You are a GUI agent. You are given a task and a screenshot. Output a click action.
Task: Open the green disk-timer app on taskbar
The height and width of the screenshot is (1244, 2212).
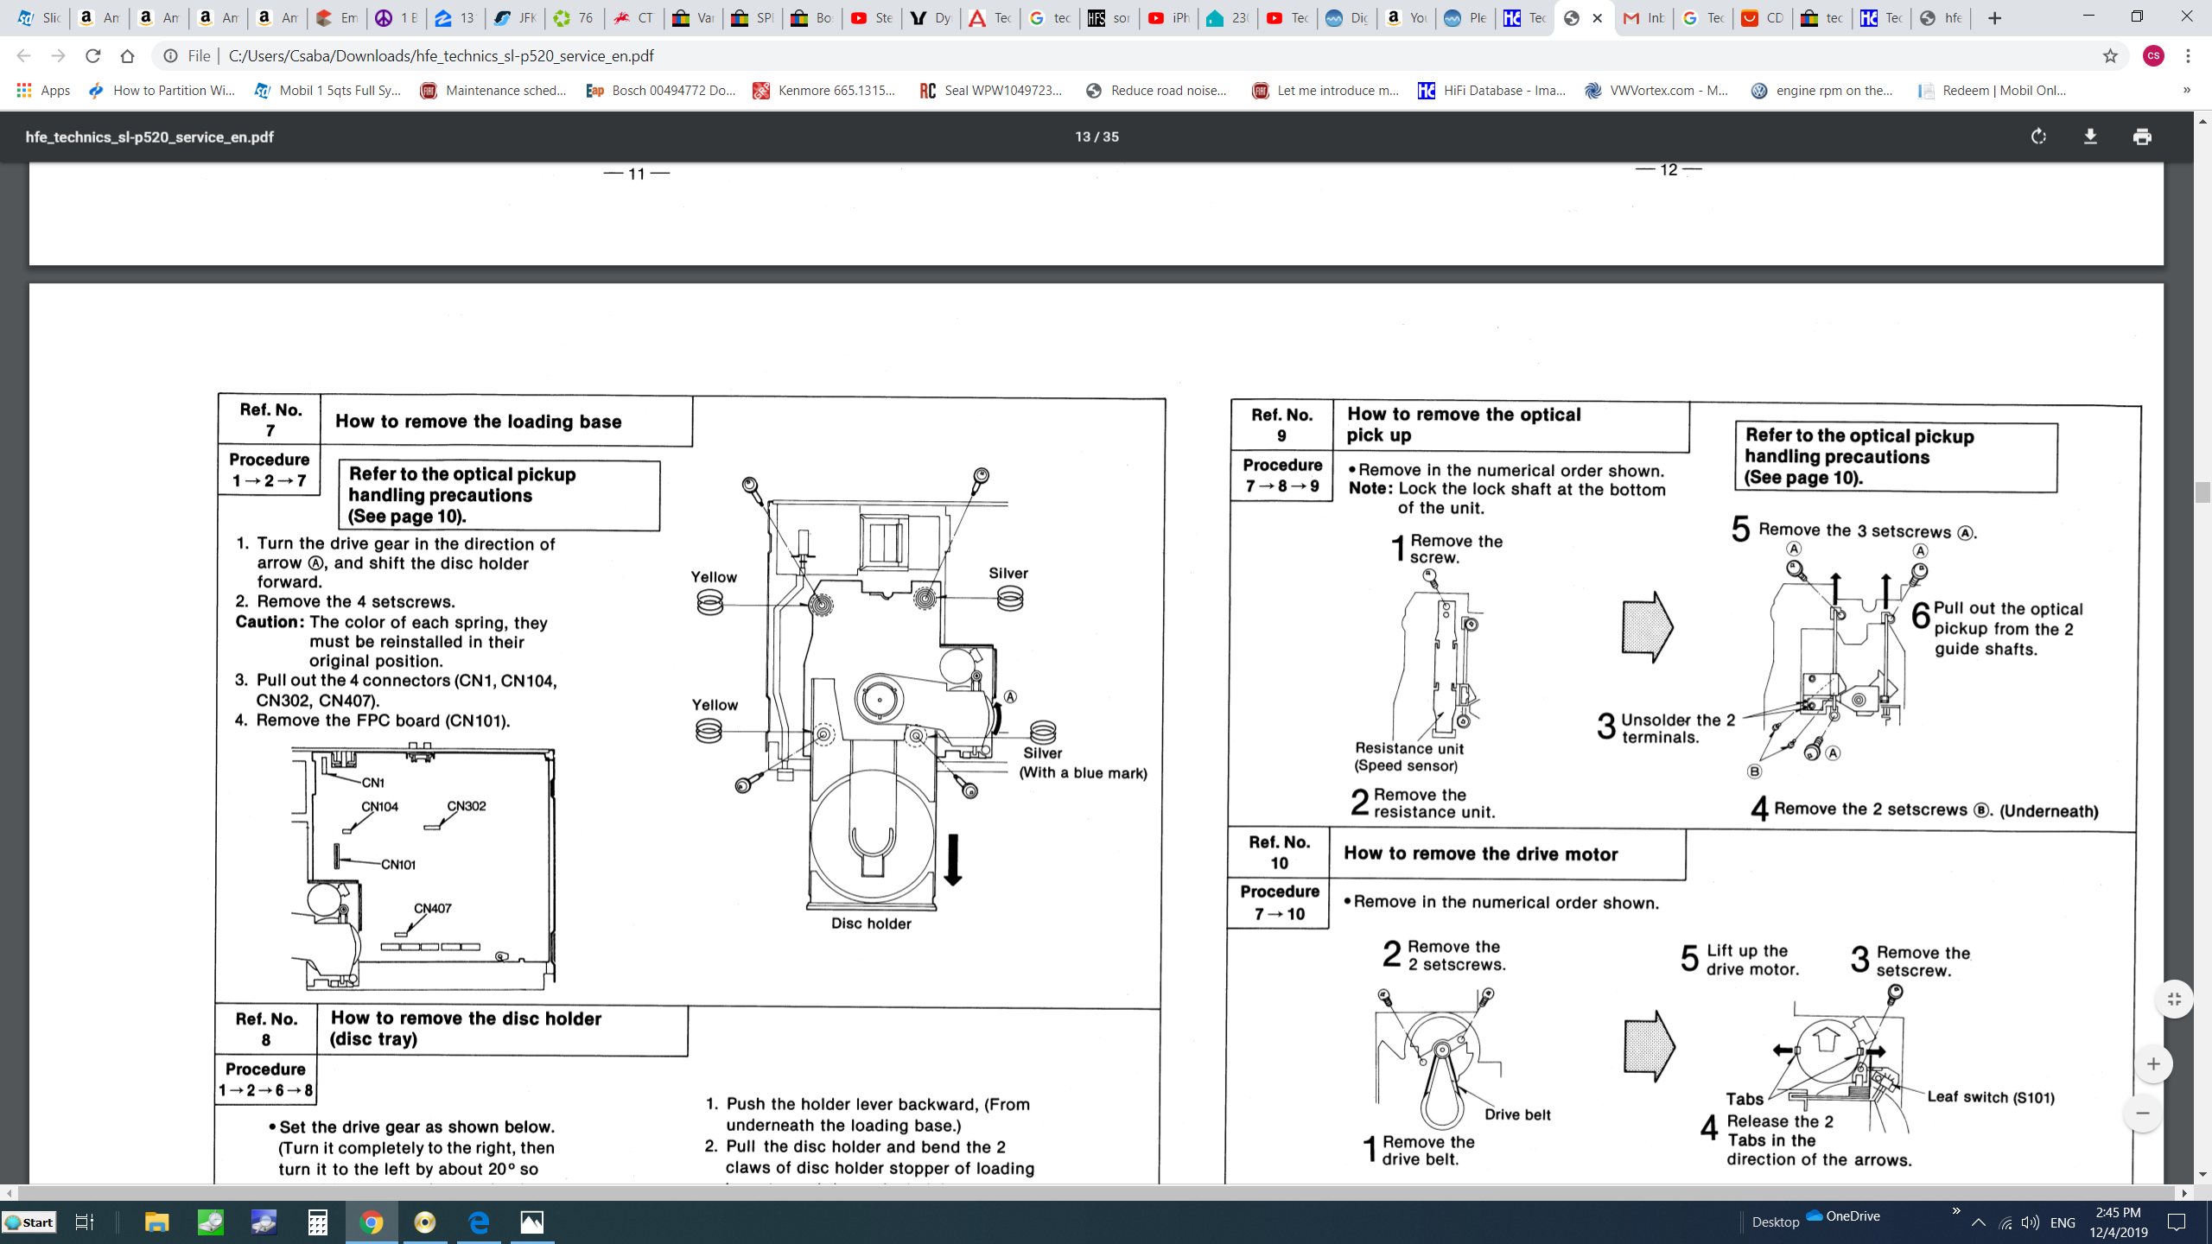(210, 1222)
